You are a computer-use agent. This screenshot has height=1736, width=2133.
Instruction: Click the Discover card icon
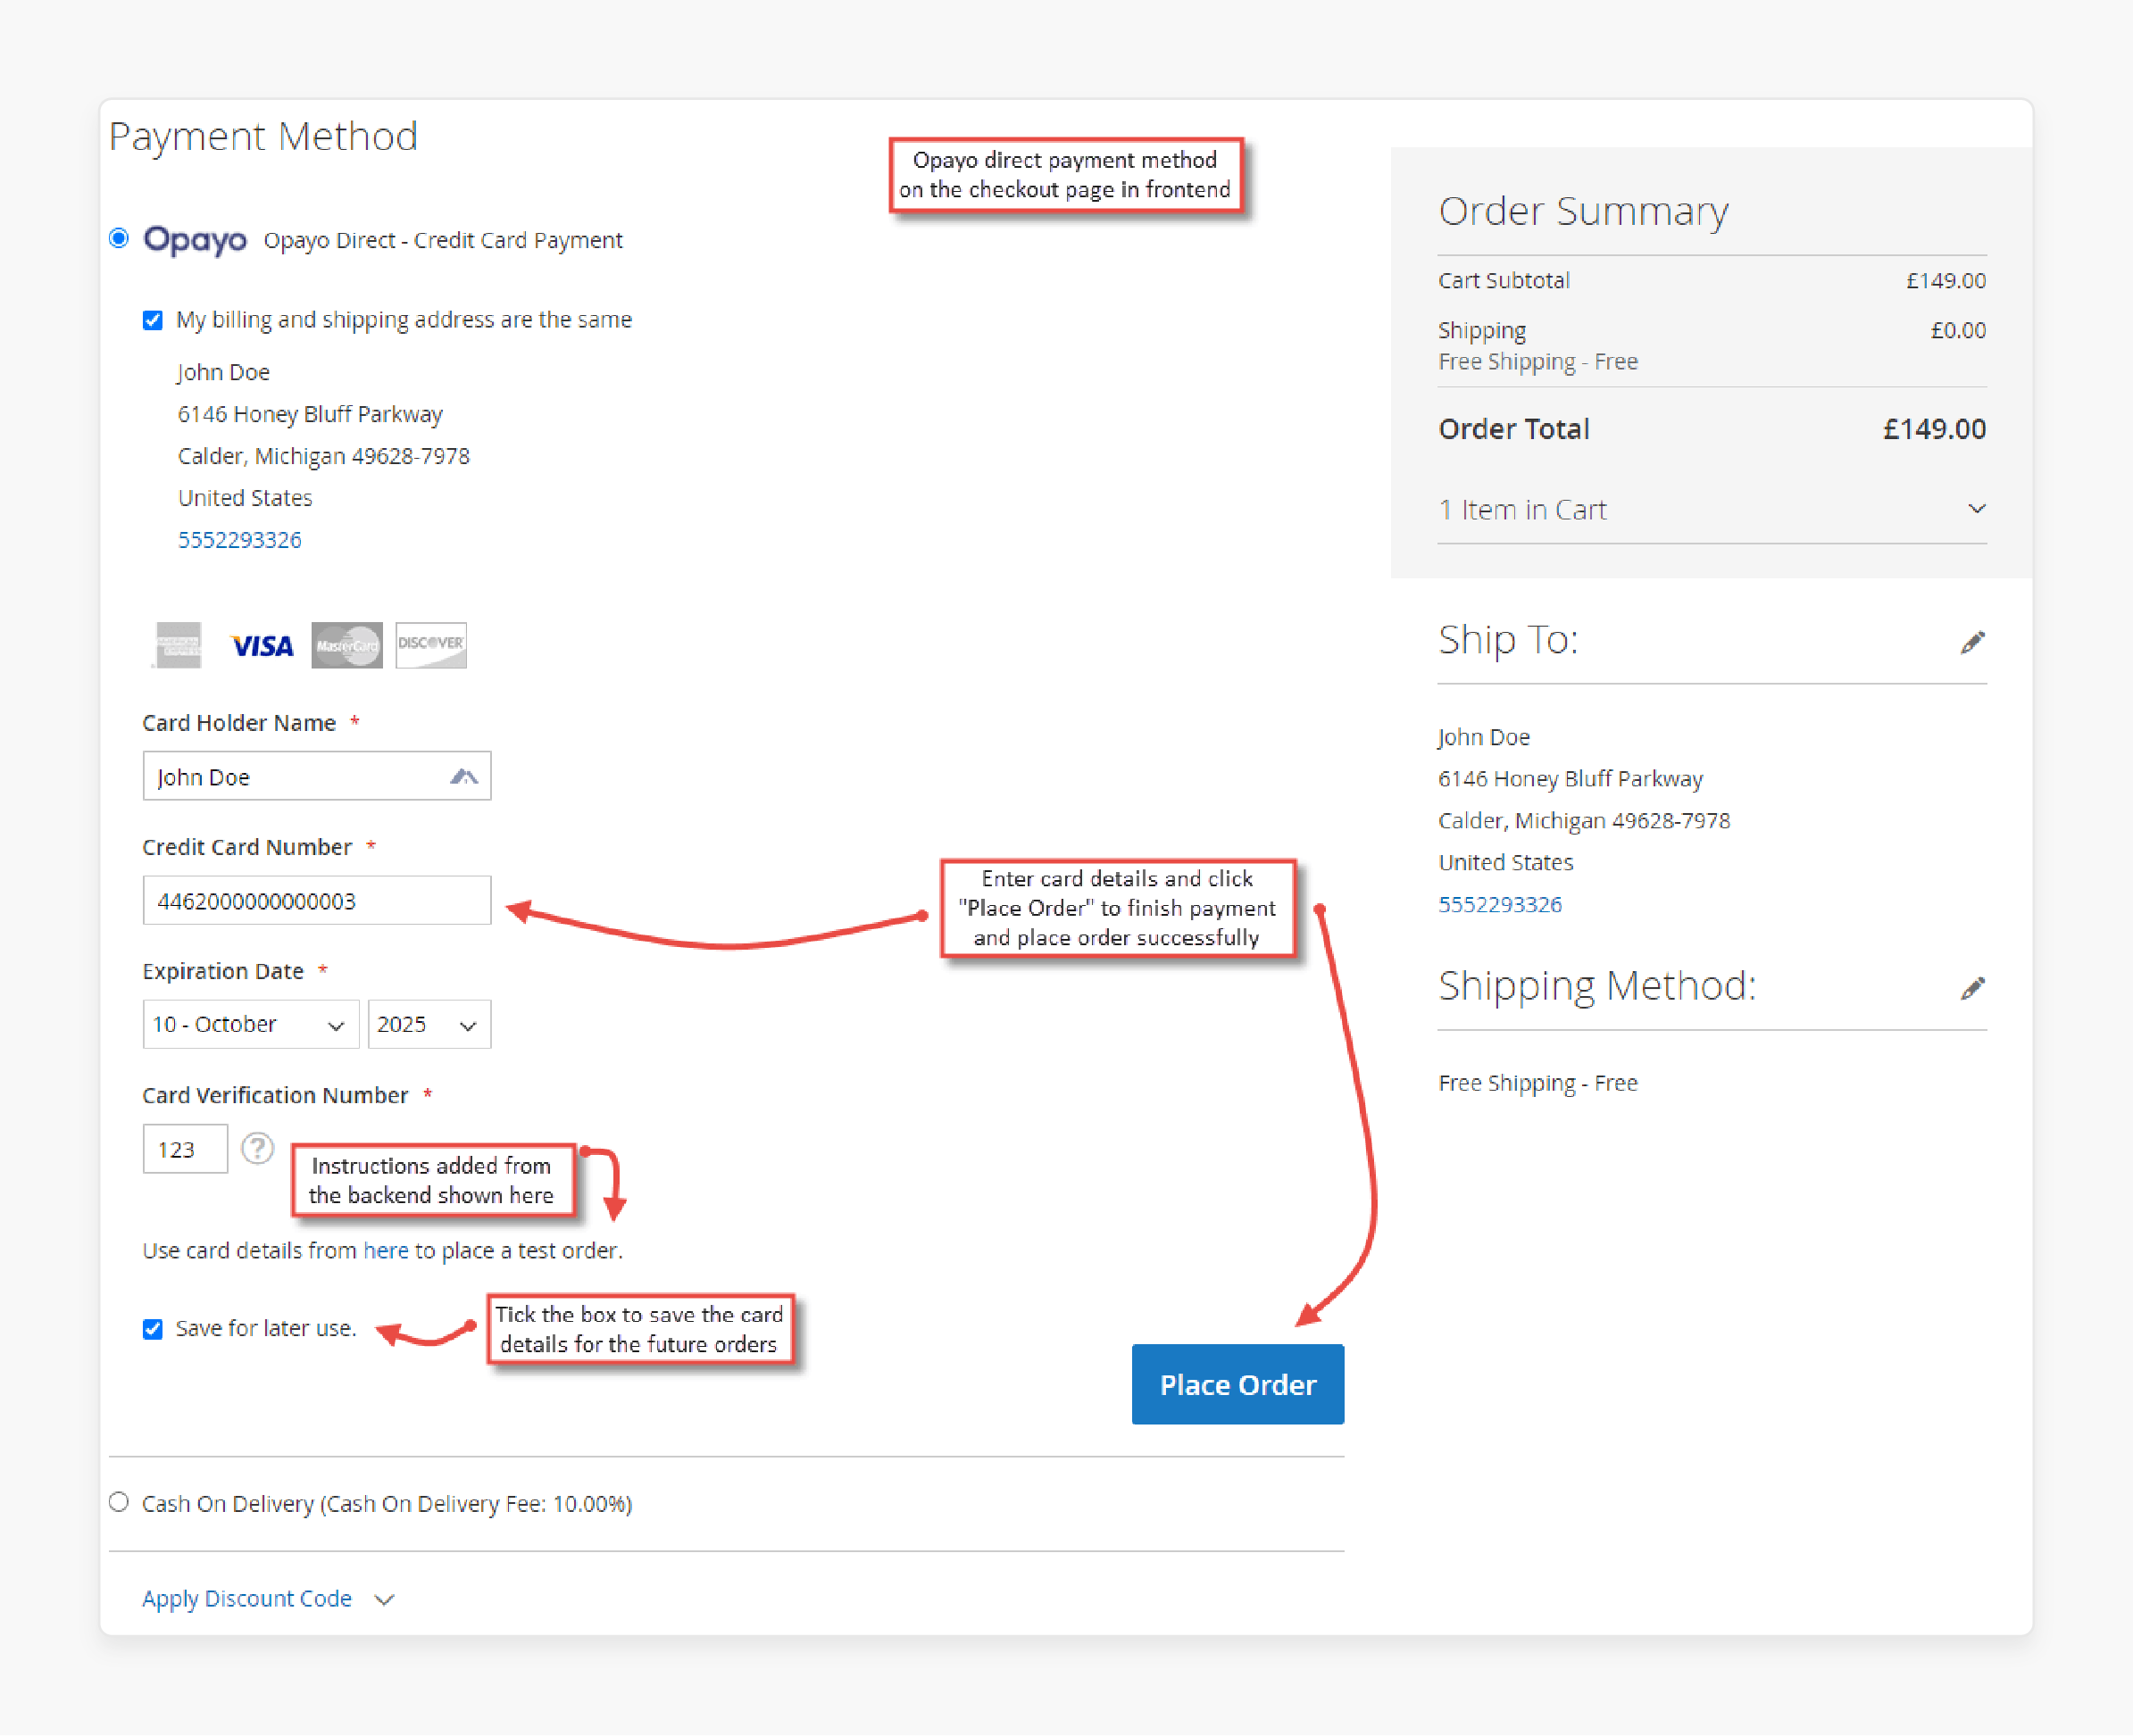[x=431, y=645]
